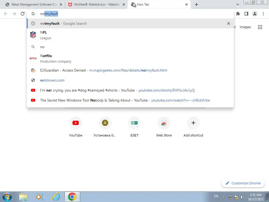Open the YouTube shortcut tile
This screenshot has height=202, width=269.
coord(76,127)
